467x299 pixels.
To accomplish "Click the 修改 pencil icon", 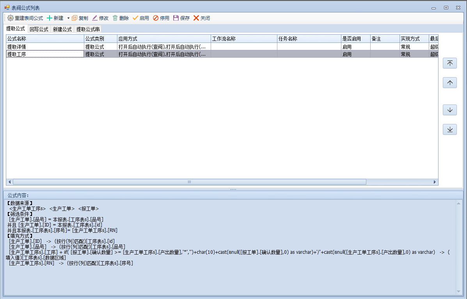I will tap(95, 18).
